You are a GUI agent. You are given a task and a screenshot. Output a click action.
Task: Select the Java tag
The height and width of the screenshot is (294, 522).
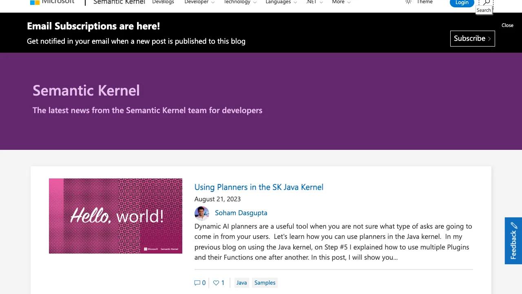(241, 283)
